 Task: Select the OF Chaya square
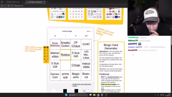pos(76,44)
